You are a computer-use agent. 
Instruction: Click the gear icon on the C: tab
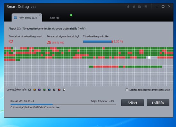pyautogui.click(x=40, y=15)
